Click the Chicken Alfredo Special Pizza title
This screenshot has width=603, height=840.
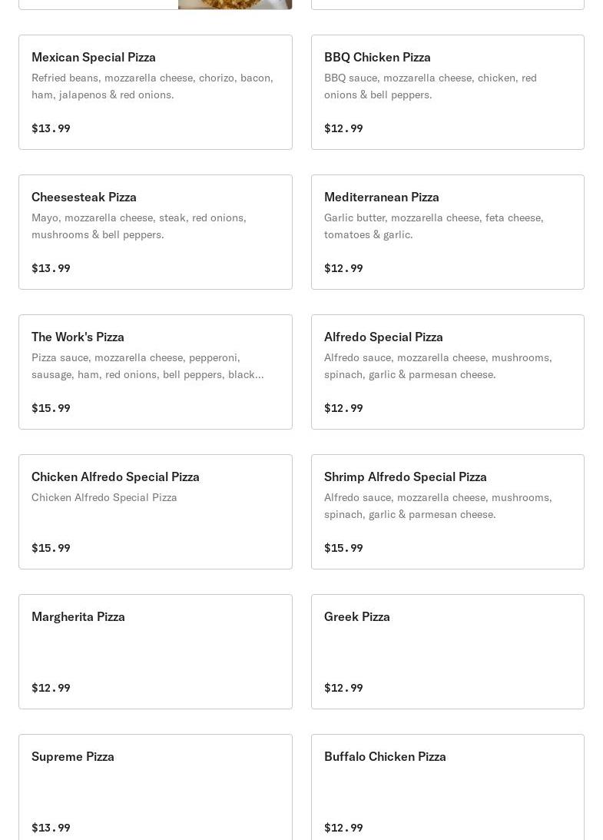pyautogui.click(x=115, y=476)
